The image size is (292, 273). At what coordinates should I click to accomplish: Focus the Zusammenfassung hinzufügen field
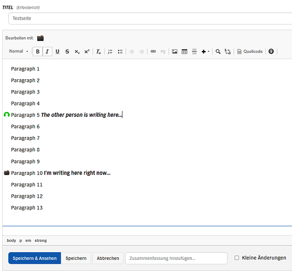click(176, 258)
